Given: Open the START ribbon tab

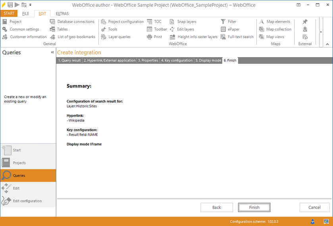Looking at the screenshot, I should pyautogui.click(x=9, y=13).
